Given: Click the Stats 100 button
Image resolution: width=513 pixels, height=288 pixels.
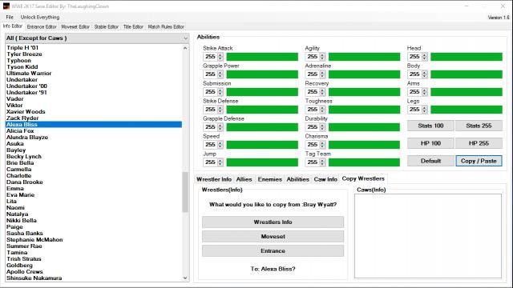Looking at the screenshot, I should pyautogui.click(x=430, y=126).
